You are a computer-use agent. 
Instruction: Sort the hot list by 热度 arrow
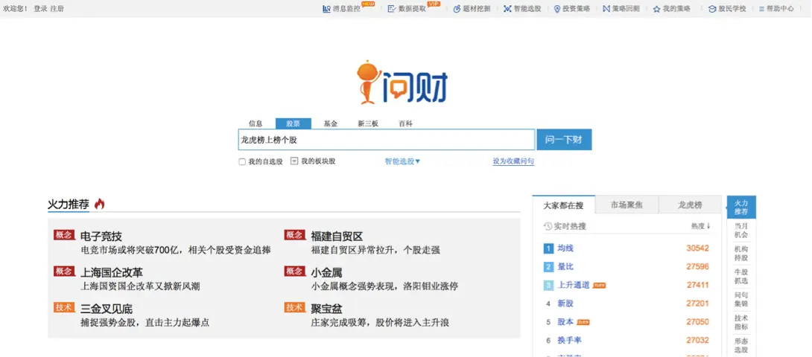tap(700, 226)
